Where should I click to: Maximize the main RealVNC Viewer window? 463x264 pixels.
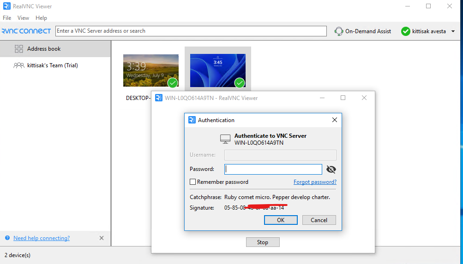pos(428,6)
